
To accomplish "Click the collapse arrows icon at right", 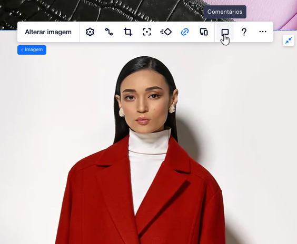I will click(289, 40).
